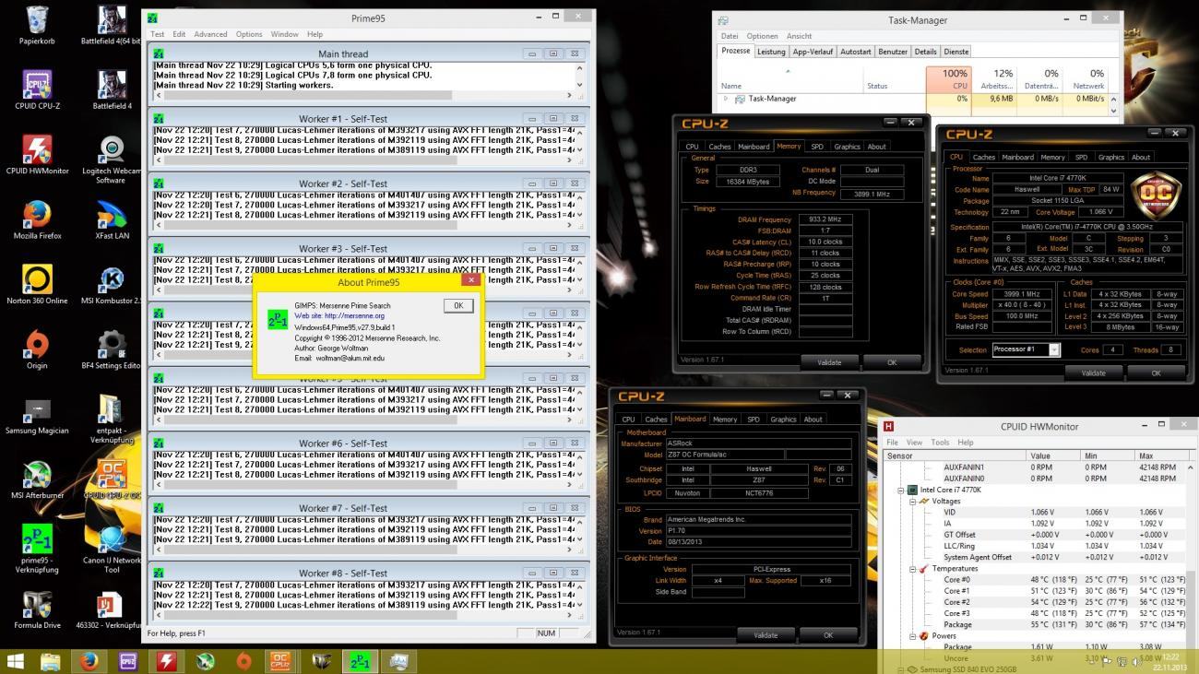The height and width of the screenshot is (674, 1199).
Task: Switch to the purple CPU-Z taskbar button
Action: pyautogui.click(x=128, y=660)
